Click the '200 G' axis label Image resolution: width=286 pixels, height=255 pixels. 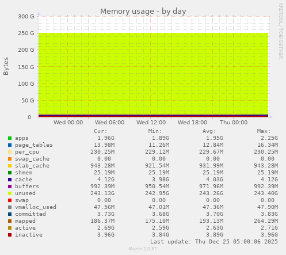(x=26, y=50)
